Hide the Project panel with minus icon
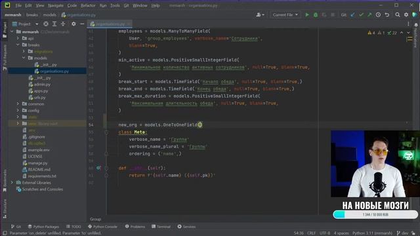420x236 pixels. pyautogui.click(x=82, y=24)
